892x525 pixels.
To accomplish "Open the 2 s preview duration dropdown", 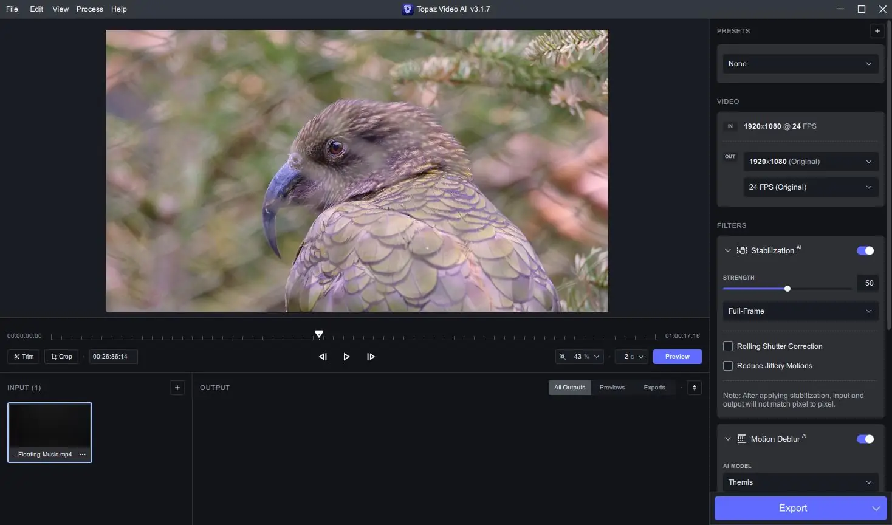I will click(632, 357).
